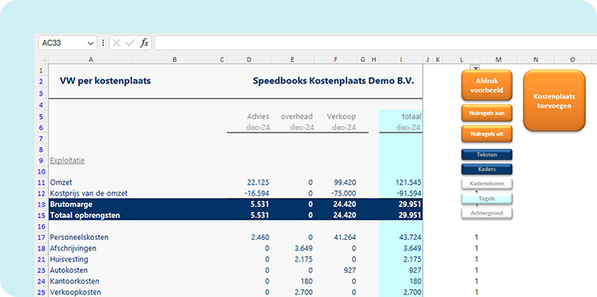Select row 17 header
Image resolution: width=597 pixels, height=297 pixels.
(41, 238)
